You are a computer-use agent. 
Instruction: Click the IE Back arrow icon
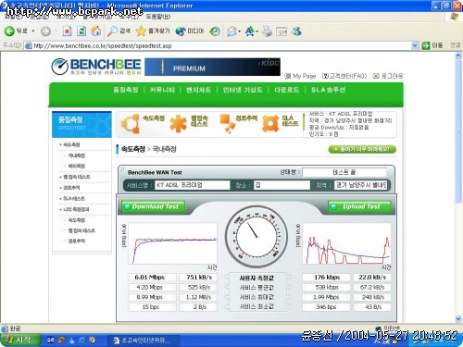pyautogui.click(x=9, y=31)
